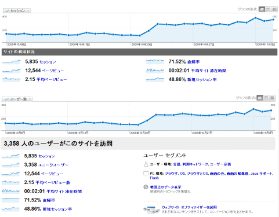
Task: Click the sparkline beside 12,544 ページビュー under サイトの利用状況
Action: 12,71
